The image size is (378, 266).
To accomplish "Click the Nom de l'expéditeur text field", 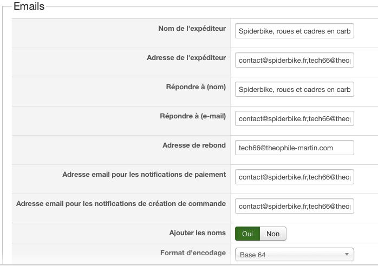I will point(295,31).
